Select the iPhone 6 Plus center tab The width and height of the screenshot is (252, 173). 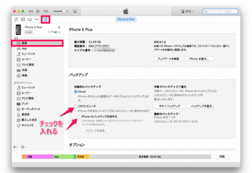point(126,19)
